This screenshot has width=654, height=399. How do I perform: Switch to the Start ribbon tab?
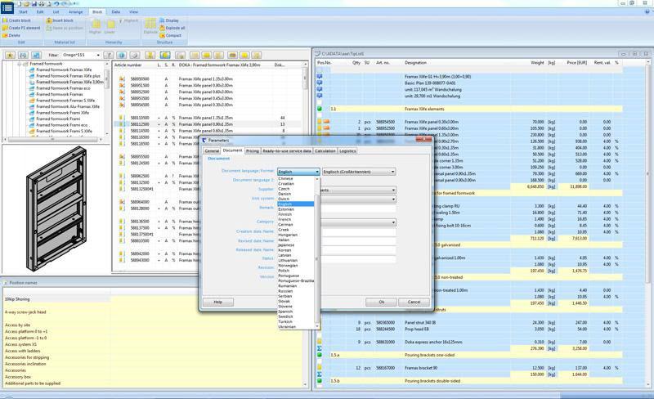click(24, 12)
